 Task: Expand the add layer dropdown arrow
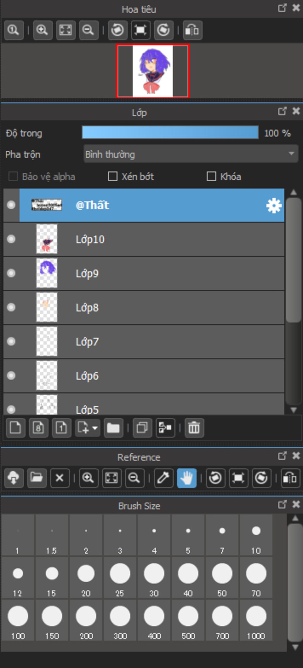[95, 428]
